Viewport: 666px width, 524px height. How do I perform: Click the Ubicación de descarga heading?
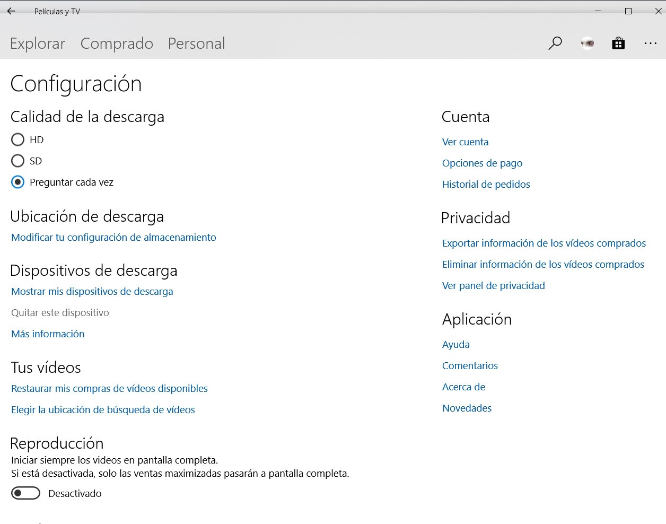tap(87, 216)
